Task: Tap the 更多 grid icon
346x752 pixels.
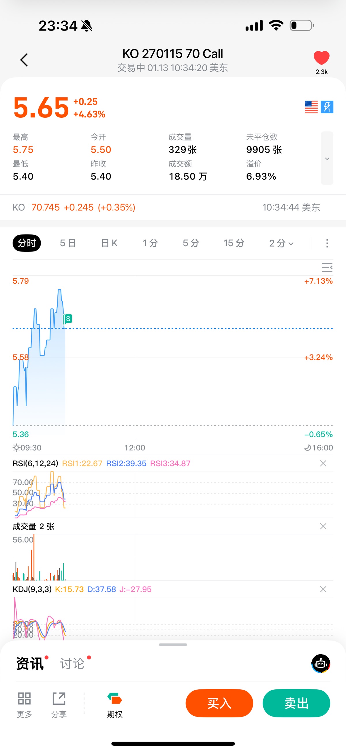Action: click(x=24, y=699)
